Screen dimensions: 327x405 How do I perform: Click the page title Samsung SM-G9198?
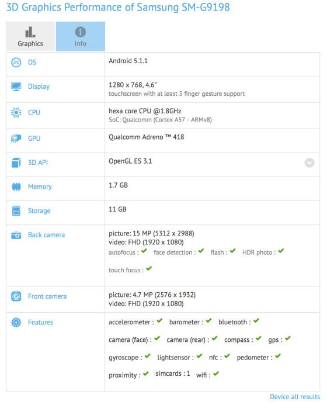tap(183, 7)
